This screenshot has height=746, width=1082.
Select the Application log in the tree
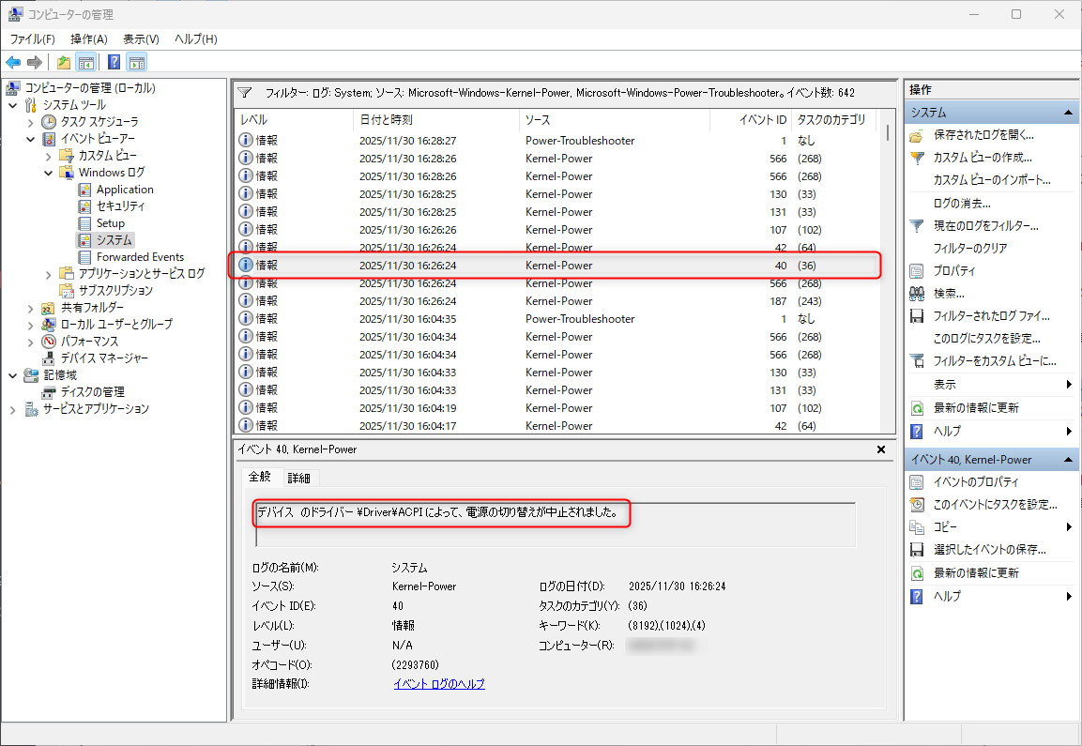pos(125,189)
